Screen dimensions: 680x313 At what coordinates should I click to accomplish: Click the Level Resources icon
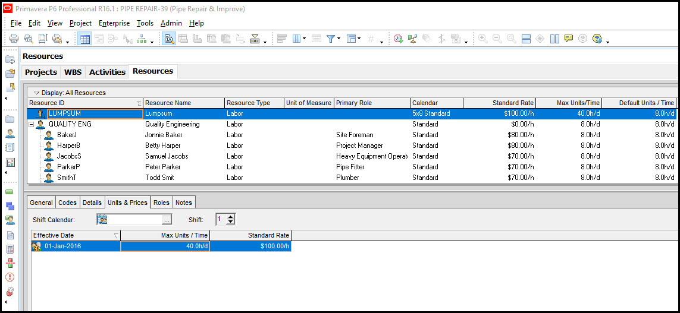point(413,39)
